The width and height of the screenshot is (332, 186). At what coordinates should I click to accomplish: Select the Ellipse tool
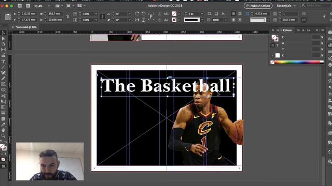click(3, 90)
